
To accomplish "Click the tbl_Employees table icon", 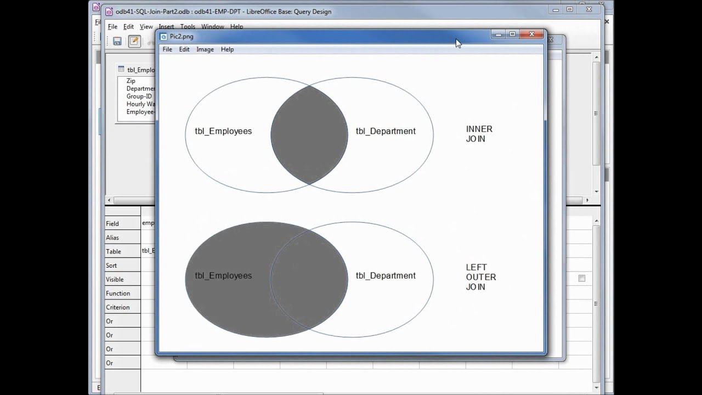I will click(121, 69).
